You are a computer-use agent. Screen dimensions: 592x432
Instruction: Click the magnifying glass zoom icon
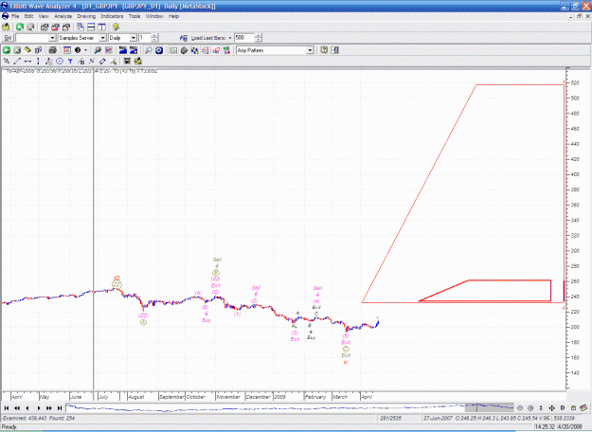point(149,50)
